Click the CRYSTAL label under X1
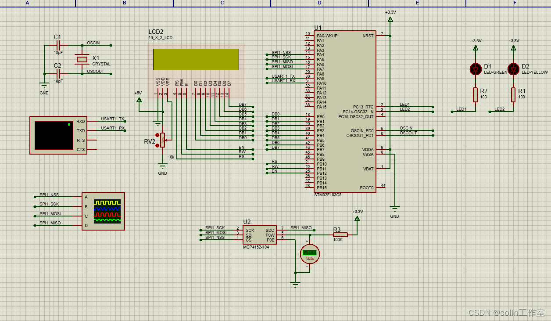Screen dimensions: 551x321 pyautogui.click(x=101, y=64)
